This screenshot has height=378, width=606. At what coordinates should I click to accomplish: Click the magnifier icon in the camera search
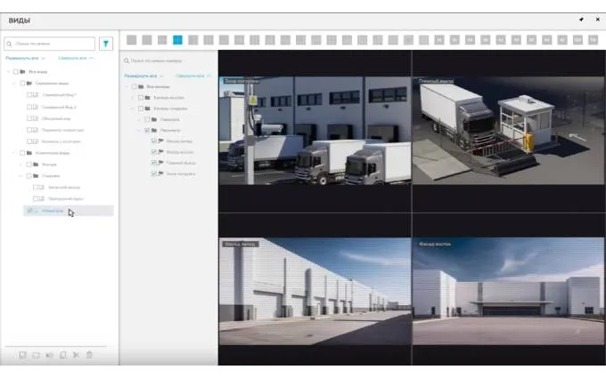[x=127, y=60]
